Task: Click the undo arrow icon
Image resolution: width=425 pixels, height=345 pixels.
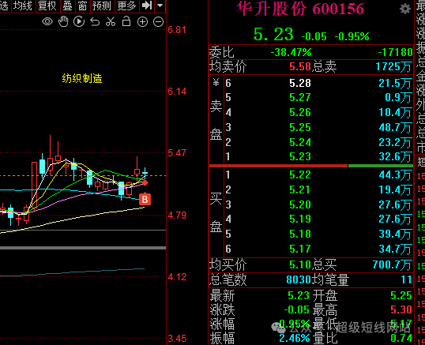Action: pos(95,21)
